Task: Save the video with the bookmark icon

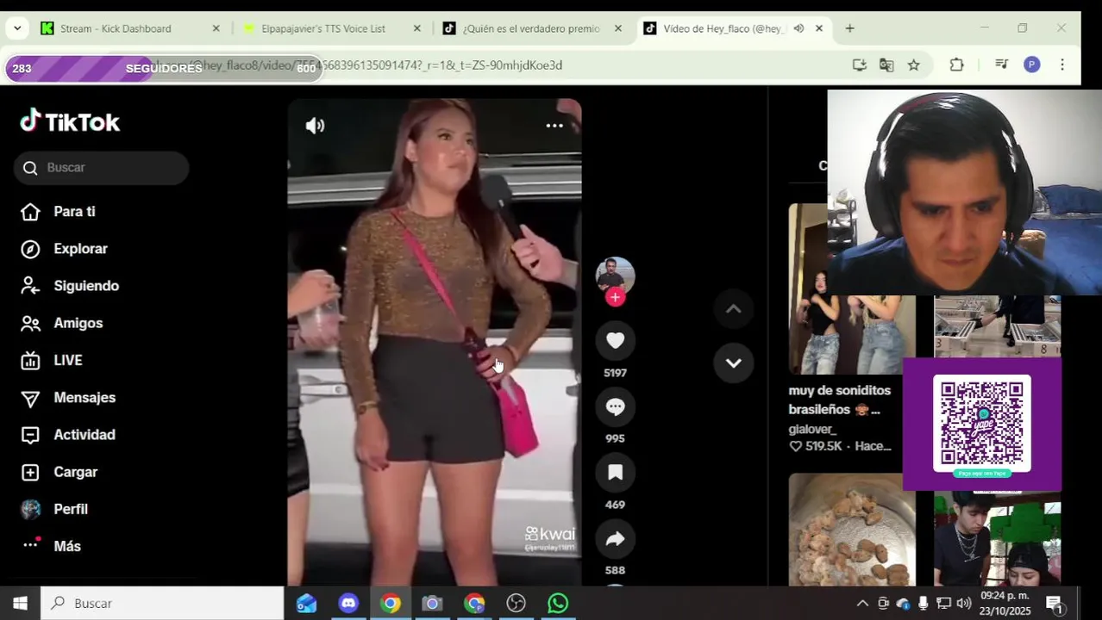Action: click(615, 473)
